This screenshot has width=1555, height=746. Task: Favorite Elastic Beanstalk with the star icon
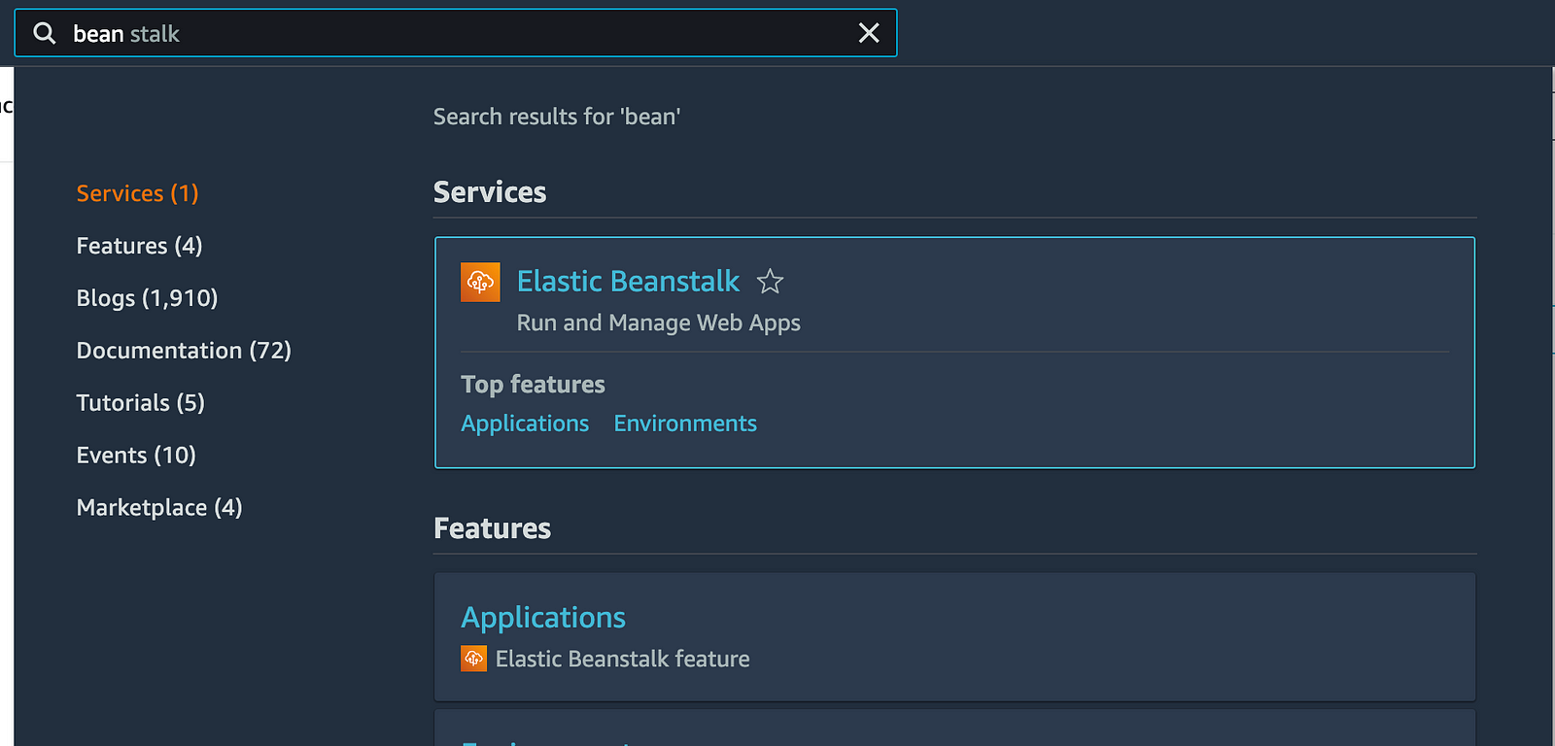[770, 282]
